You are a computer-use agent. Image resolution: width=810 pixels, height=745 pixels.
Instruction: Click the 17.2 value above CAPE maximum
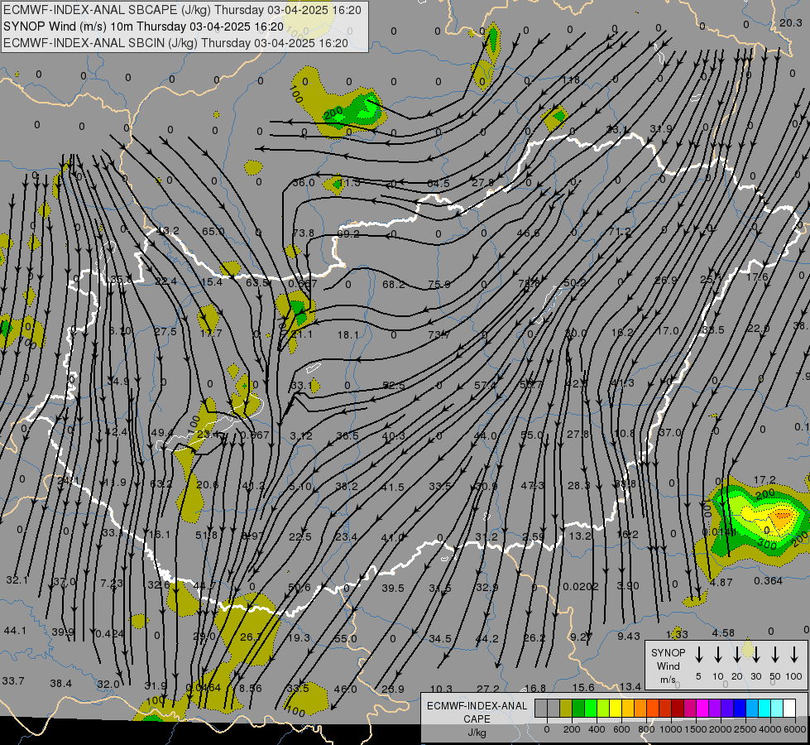pos(764,480)
